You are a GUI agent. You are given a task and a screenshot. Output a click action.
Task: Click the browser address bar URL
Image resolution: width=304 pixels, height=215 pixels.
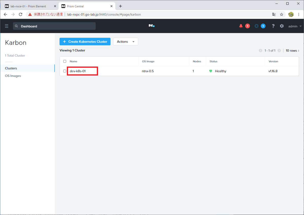[104, 14]
